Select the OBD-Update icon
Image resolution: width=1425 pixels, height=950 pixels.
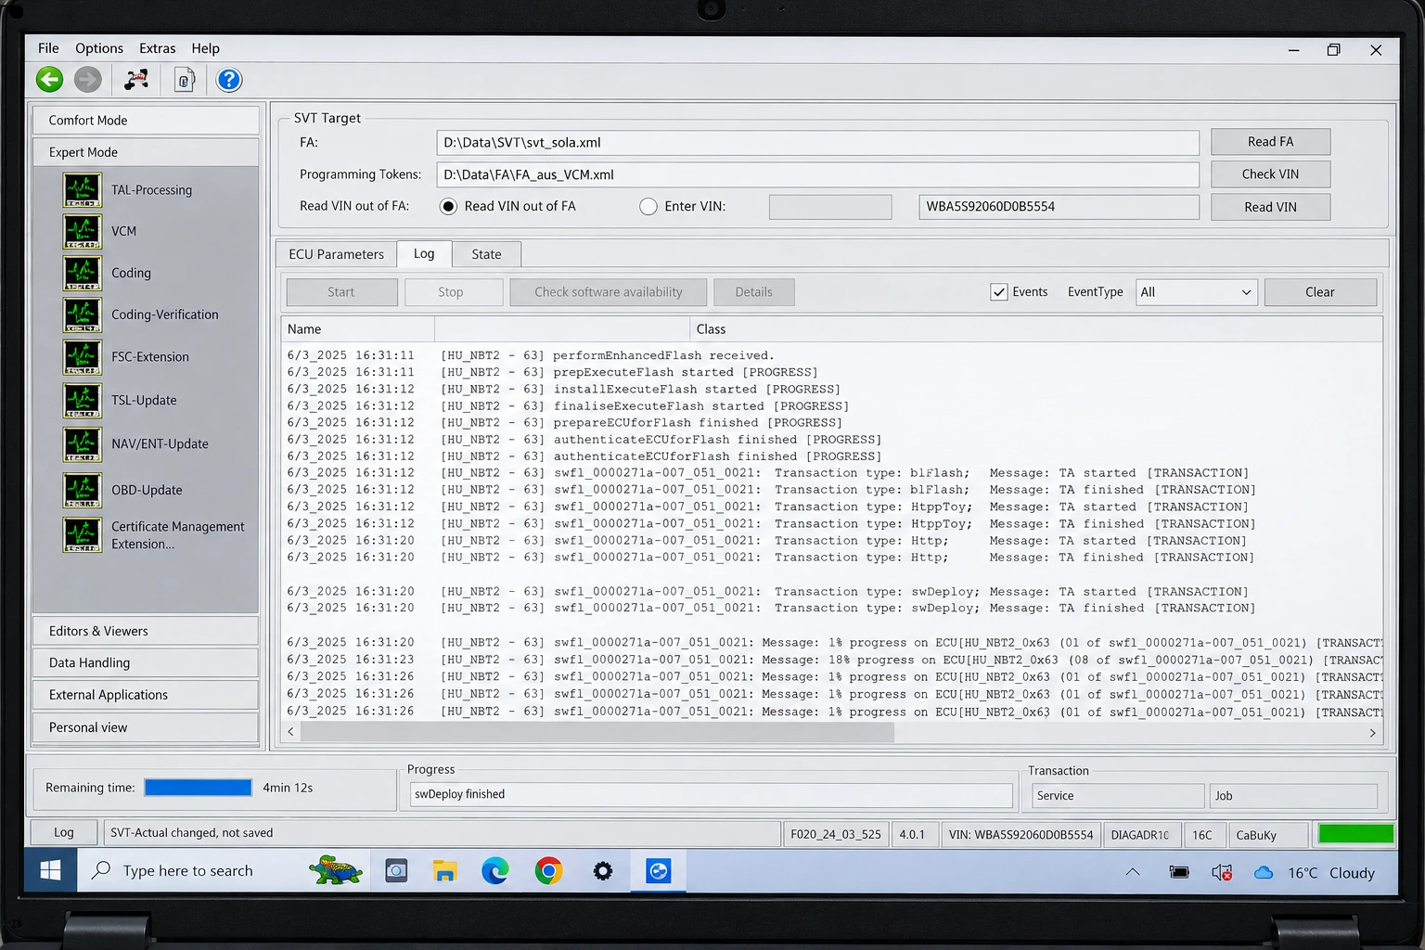tap(83, 490)
